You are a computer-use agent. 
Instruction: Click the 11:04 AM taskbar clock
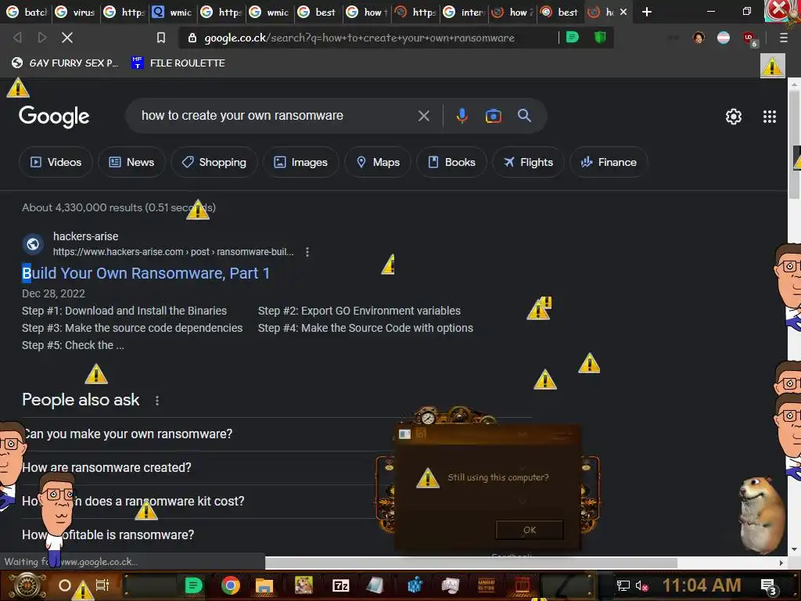[x=702, y=585]
